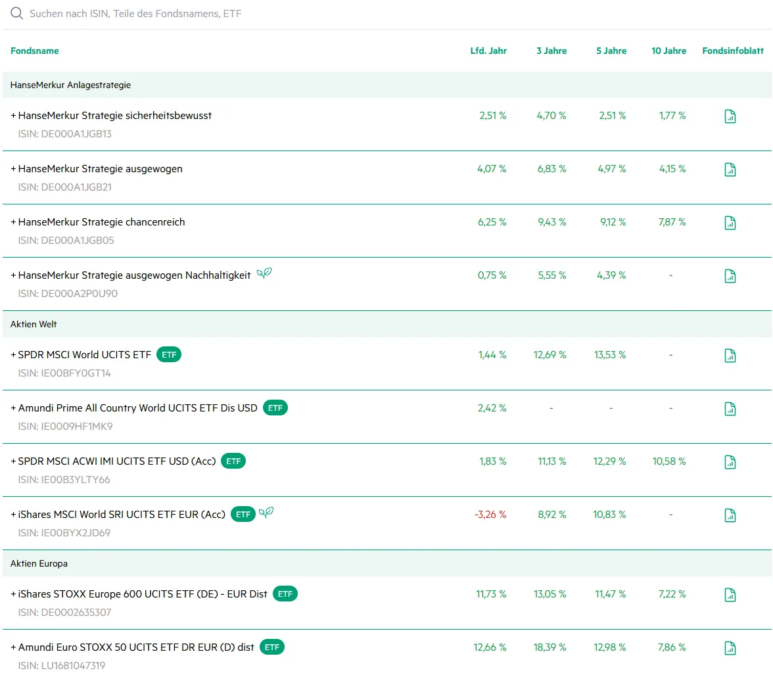Click the Aktien Welt category header

click(x=34, y=324)
